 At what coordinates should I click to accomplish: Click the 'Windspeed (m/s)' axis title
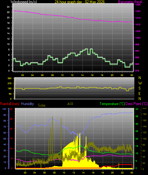tap(24, 2)
